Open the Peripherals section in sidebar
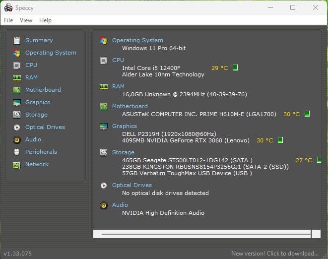The width and height of the screenshot is (328, 259). coord(41,152)
